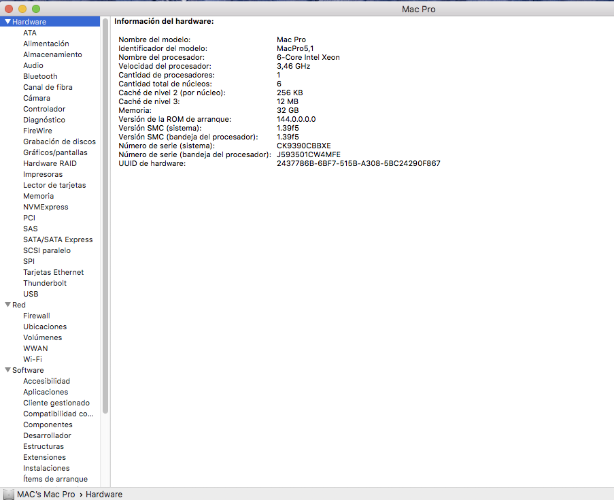Image resolution: width=614 pixels, height=500 pixels.
Task: Select Canal de fibra
Action: pos(48,87)
